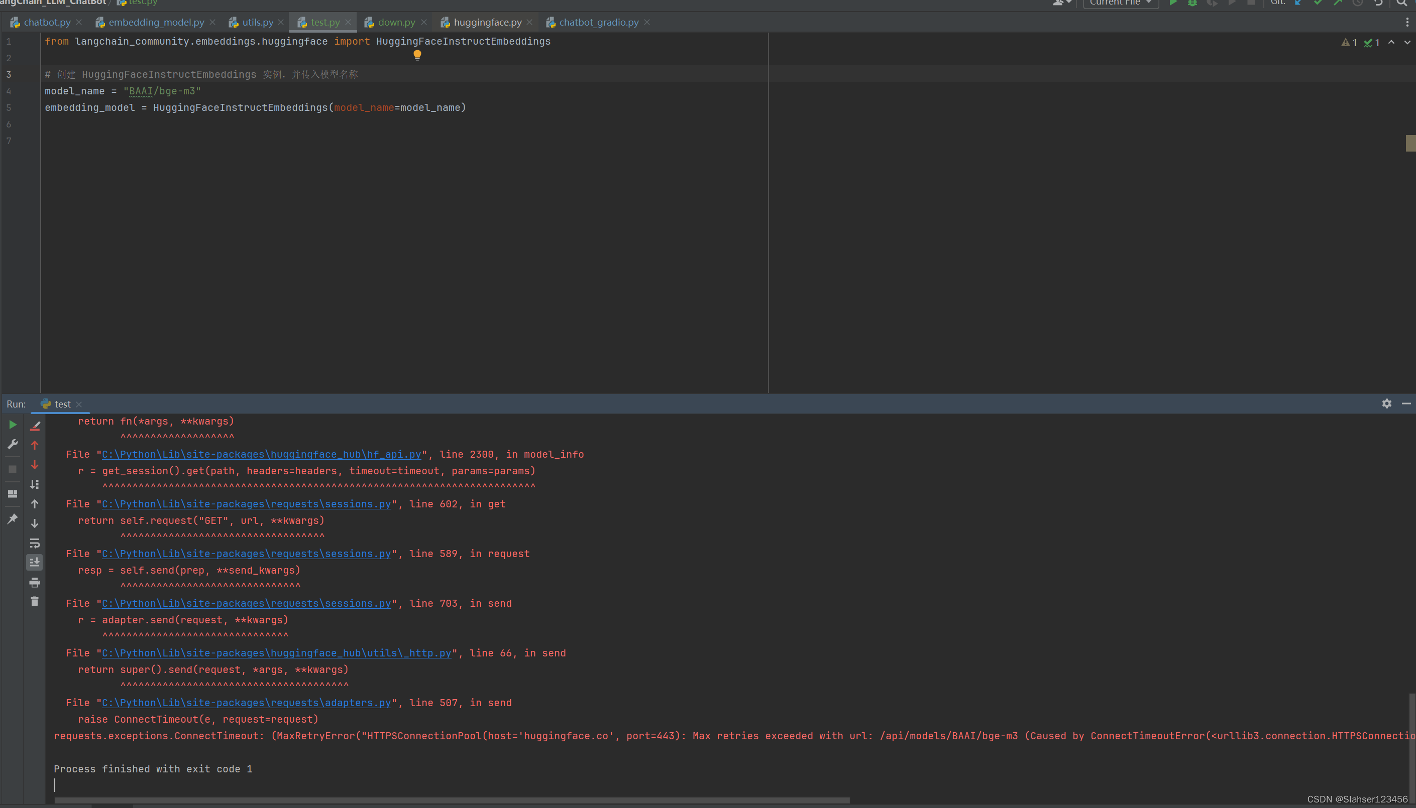Image resolution: width=1416 pixels, height=808 pixels.
Task: Click the pin tab icon in Run panel
Action: 13,519
